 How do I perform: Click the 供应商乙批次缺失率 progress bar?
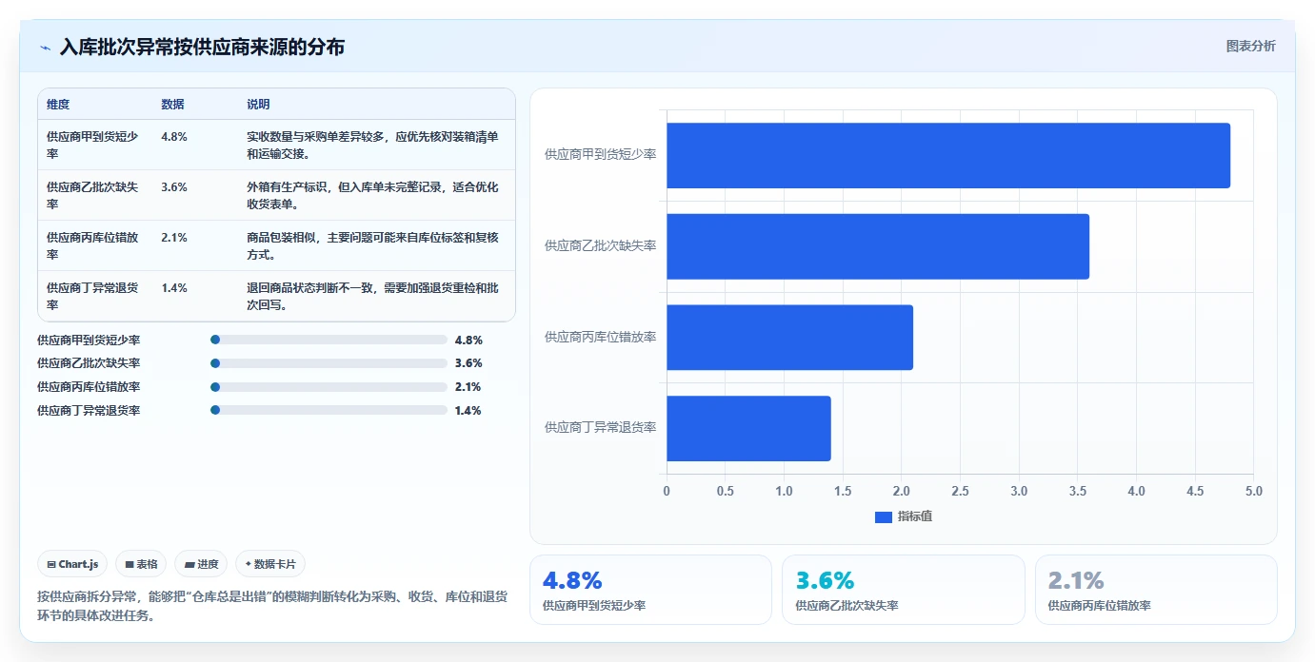(329, 363)
